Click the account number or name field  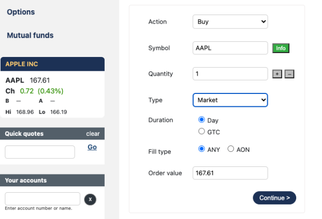point(42,199)
